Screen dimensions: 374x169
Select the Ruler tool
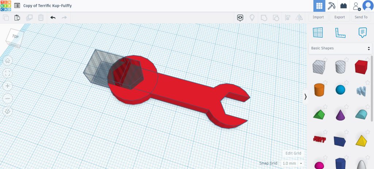coord(340,33)
